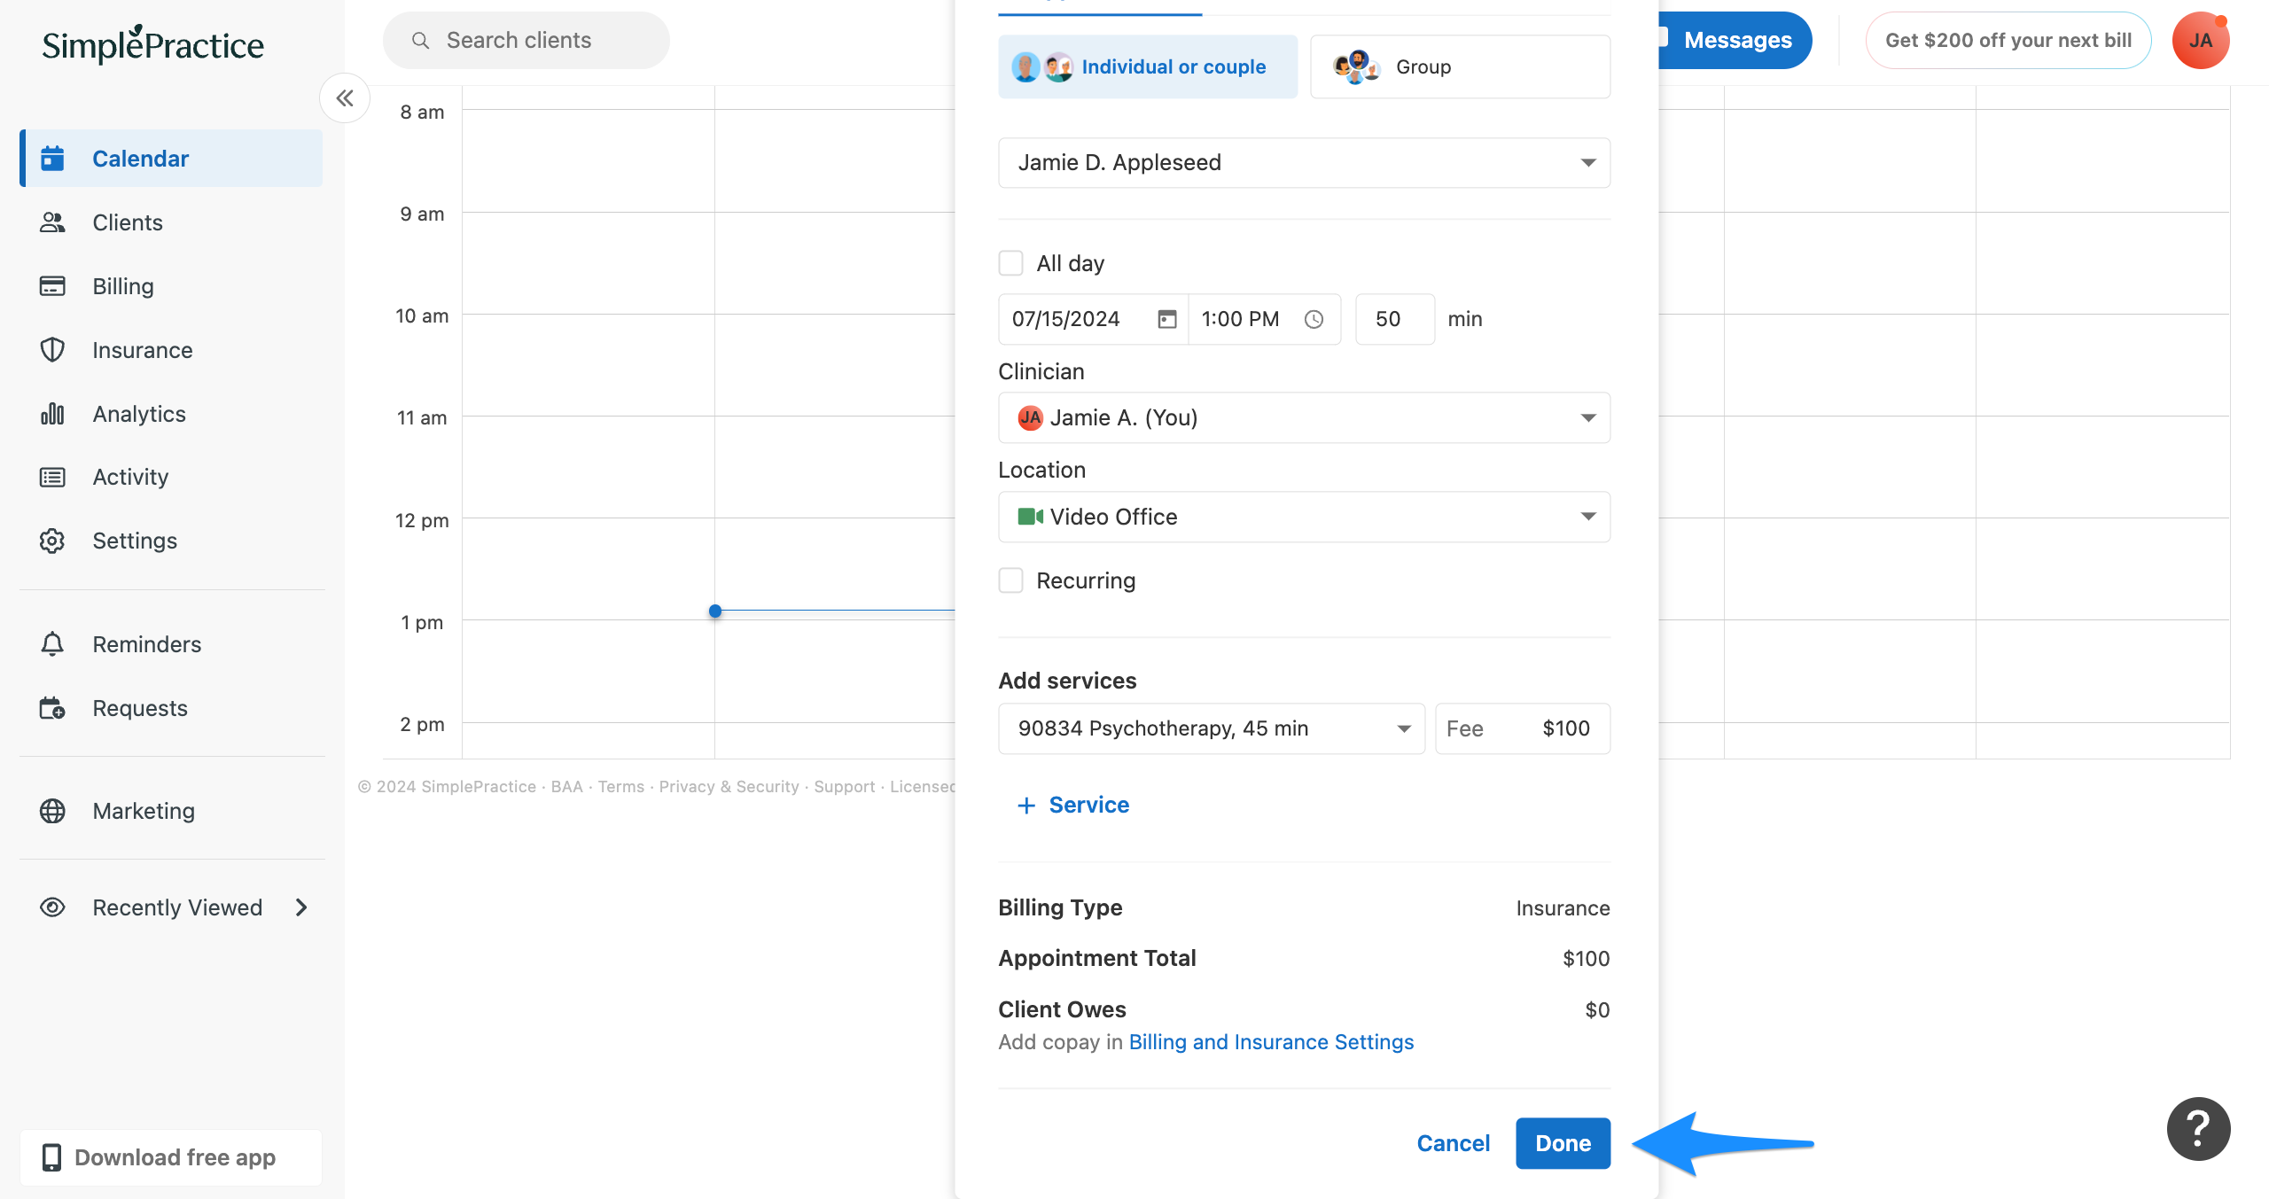Screen dimensions: 2269x1199
Task: Click Done to save the appointment
Action: 1562,1143
